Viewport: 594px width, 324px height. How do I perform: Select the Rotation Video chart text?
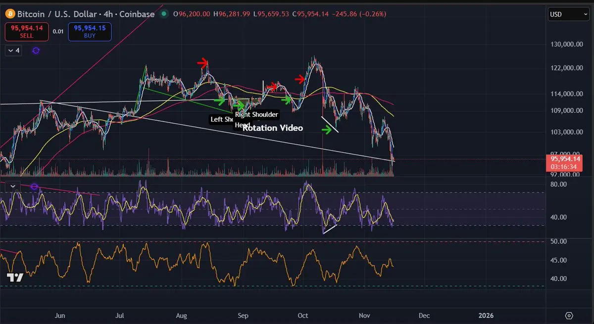point(273,128)
